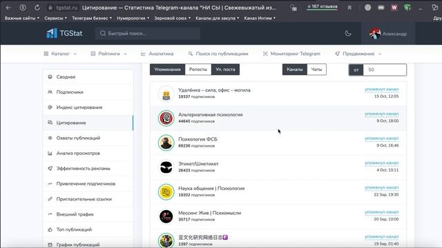Click упомянул канал dated 4 Oct
Viewport: 442px width, 248px height.
[381, 163]
